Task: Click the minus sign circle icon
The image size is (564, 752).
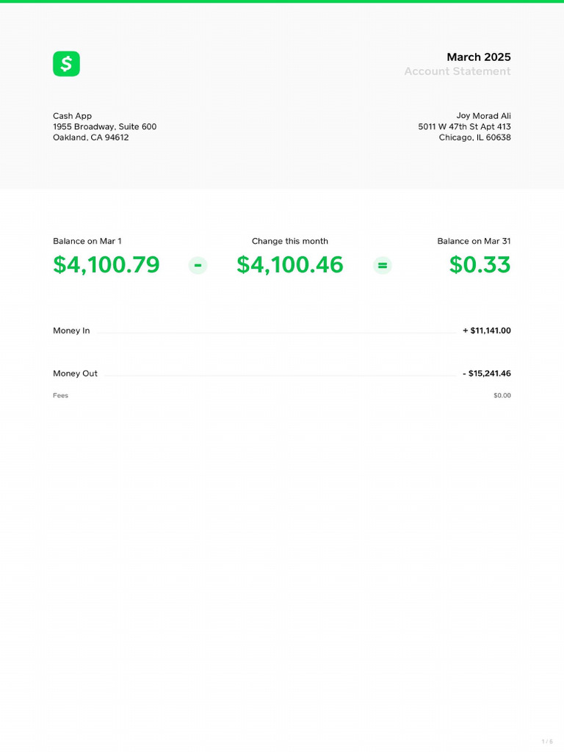Action: (198, 265)
